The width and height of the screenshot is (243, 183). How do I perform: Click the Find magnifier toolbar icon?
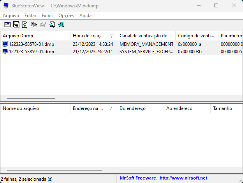click(x=52, y=24)
